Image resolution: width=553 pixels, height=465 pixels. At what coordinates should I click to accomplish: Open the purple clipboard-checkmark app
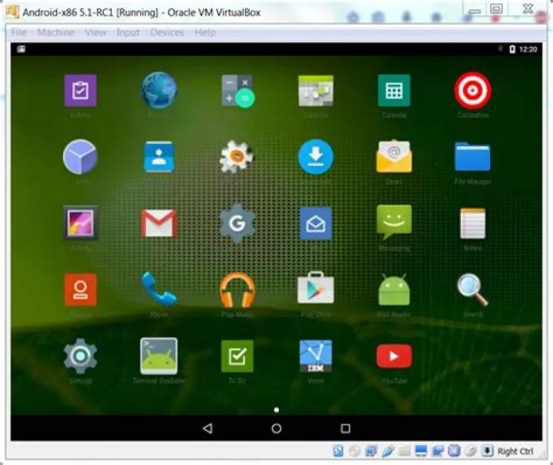coord(81,91)
